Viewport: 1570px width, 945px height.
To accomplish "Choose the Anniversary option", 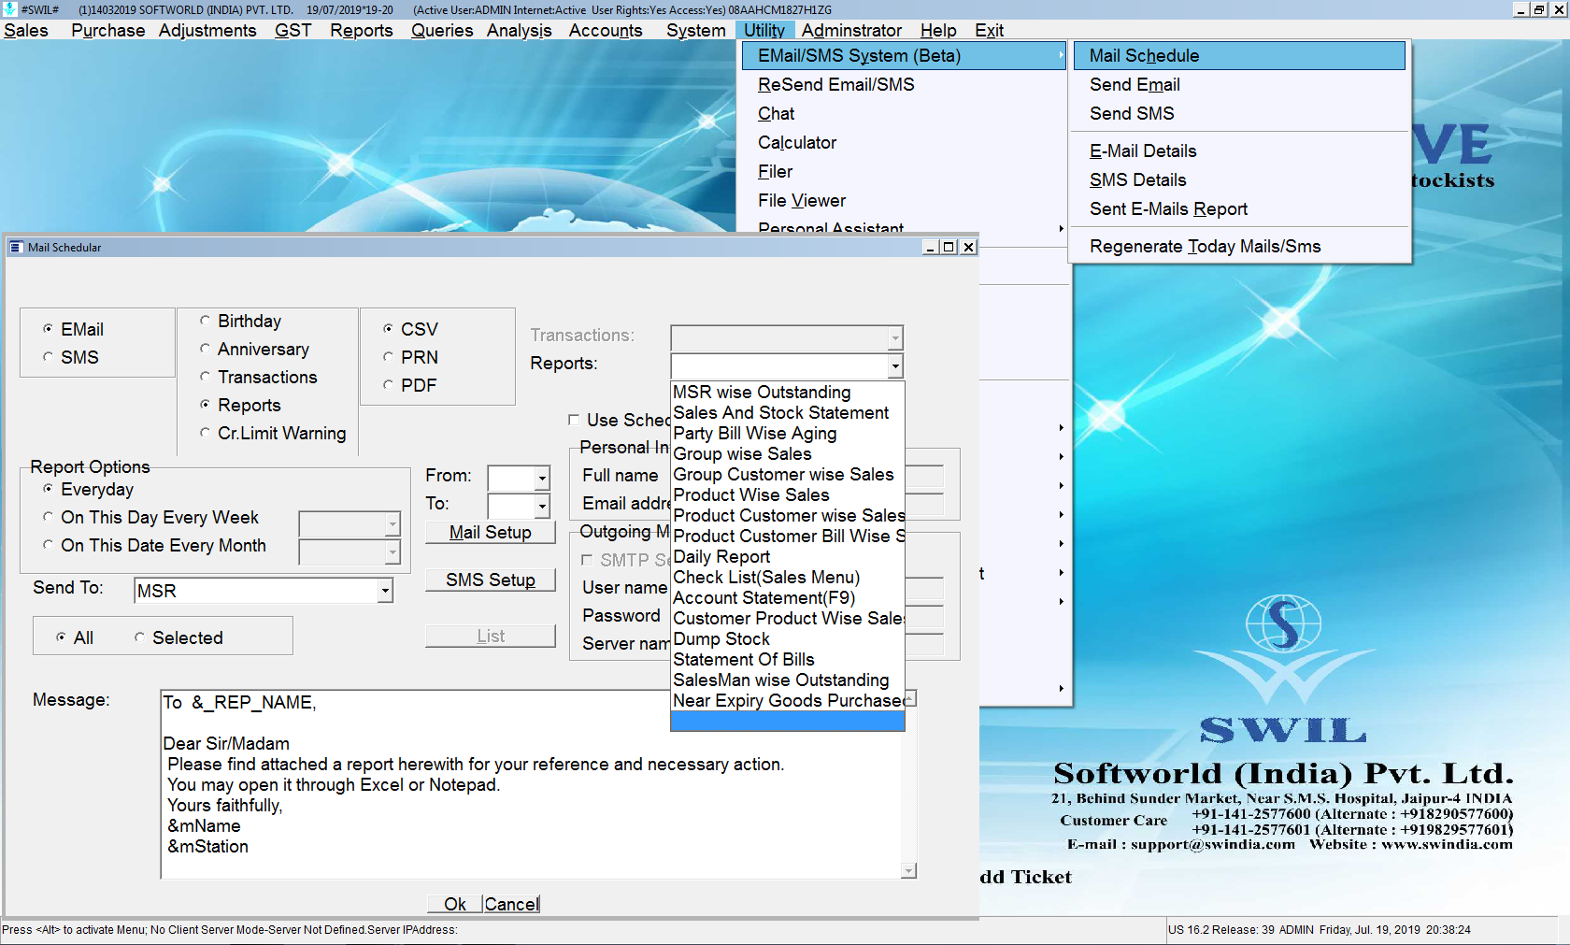I will [205, 349].
